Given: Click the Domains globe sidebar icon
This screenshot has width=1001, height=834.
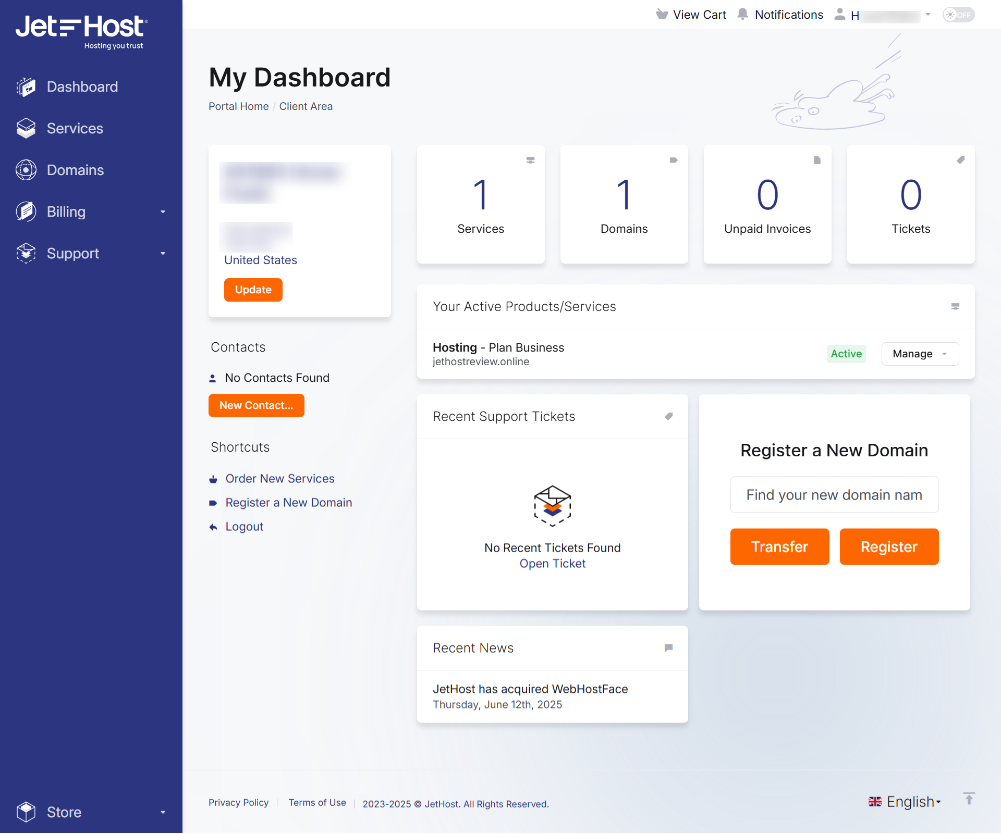Looking at the screenshot, I should [x=26, y=170].
